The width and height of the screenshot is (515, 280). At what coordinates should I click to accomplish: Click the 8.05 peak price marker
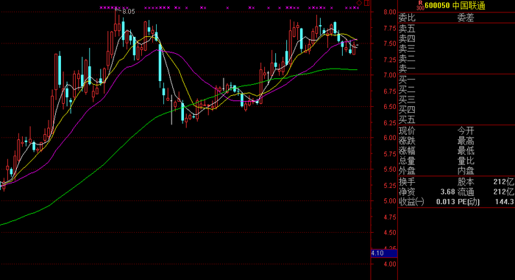(129, 12)
